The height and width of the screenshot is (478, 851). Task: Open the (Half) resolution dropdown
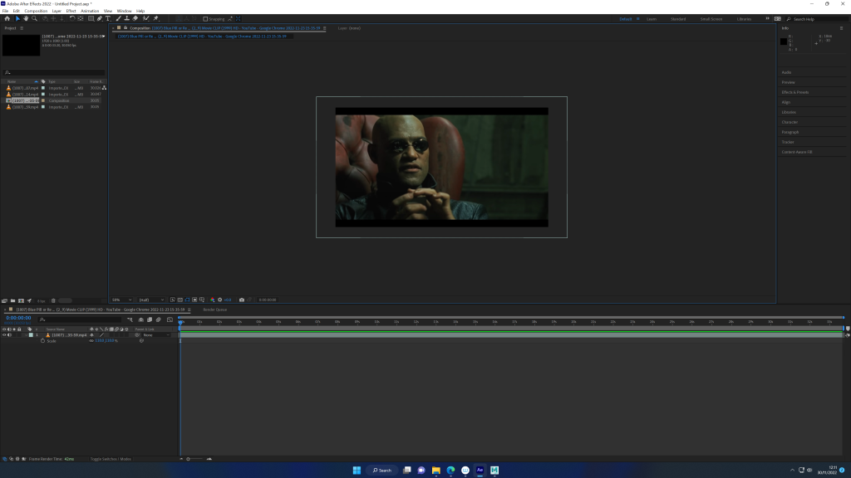(151, 300)
